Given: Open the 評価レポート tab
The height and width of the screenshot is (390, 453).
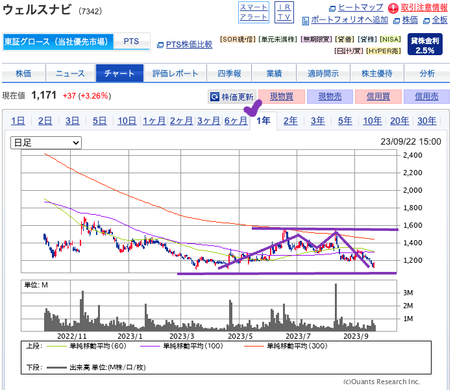Looking at the screenshot, I should tap(175, 73).
